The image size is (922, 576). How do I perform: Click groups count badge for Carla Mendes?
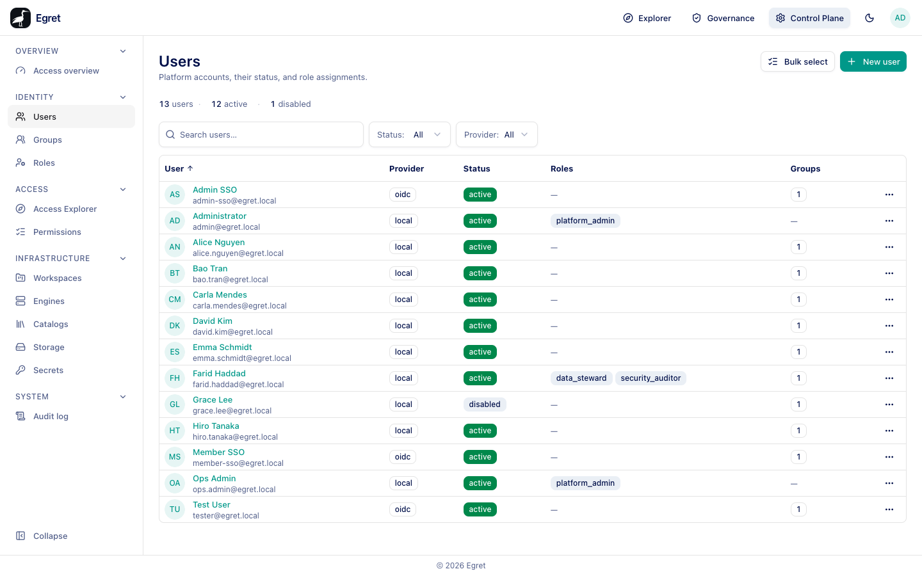[x=798, y=300]
